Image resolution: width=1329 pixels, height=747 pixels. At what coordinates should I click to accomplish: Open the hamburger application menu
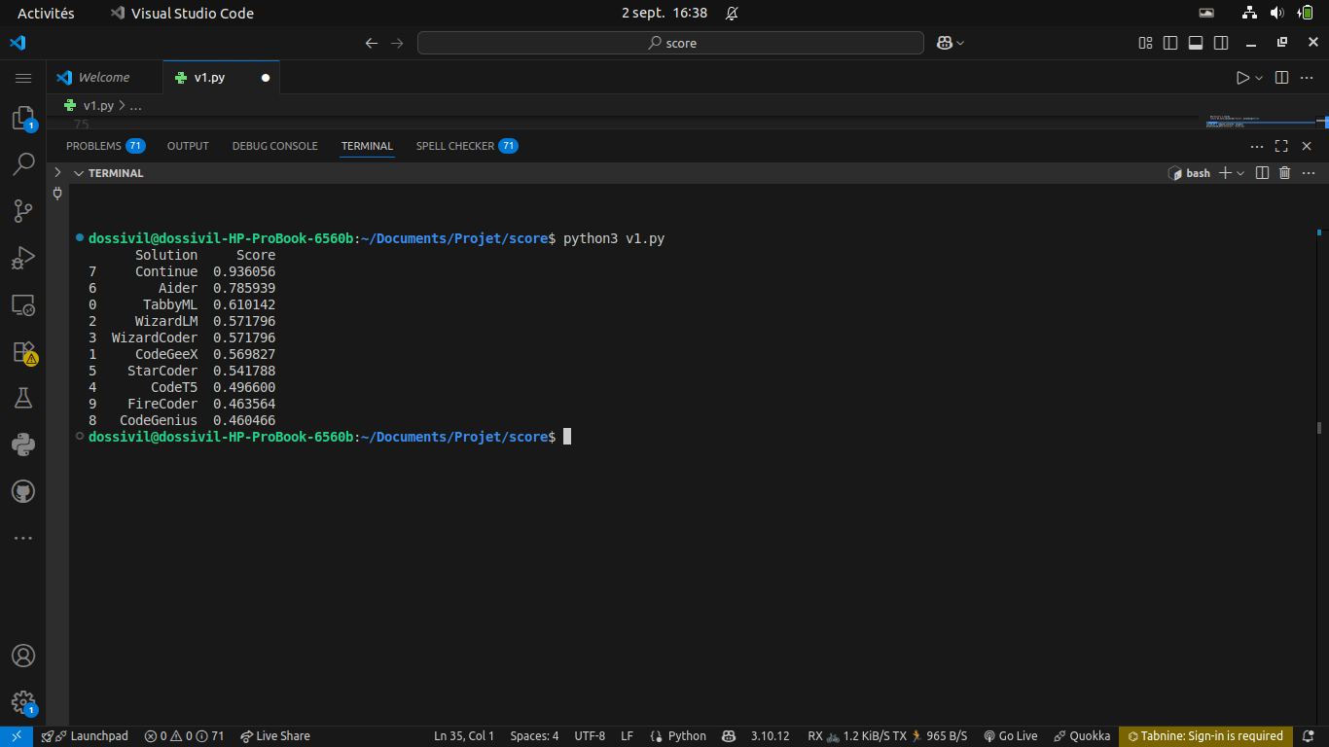(x=23, y=78)
